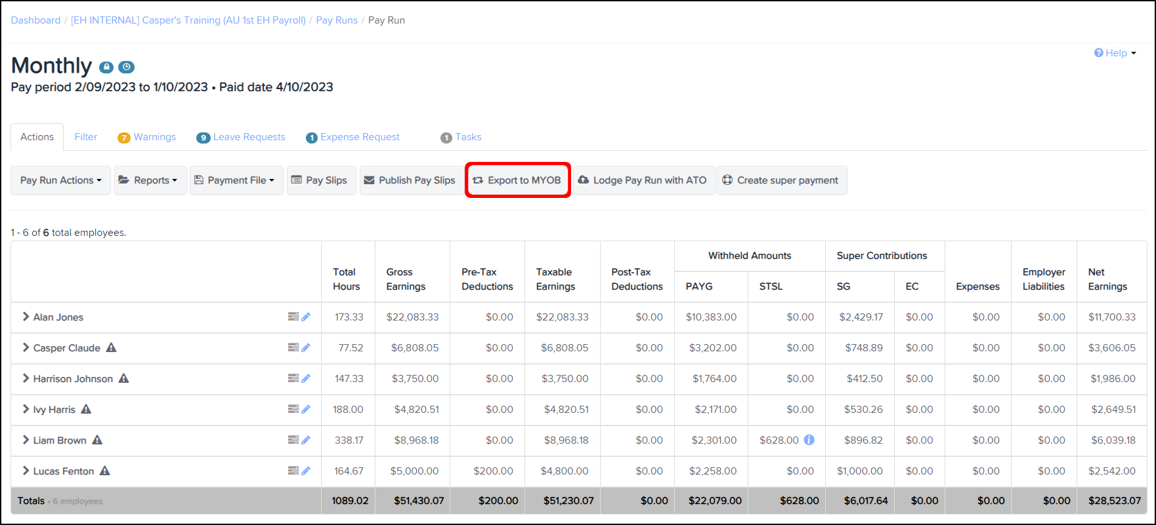This screenshot has height=525, width=1156.
Task: Open the Expense Request tab
Action: pos(353,137)
